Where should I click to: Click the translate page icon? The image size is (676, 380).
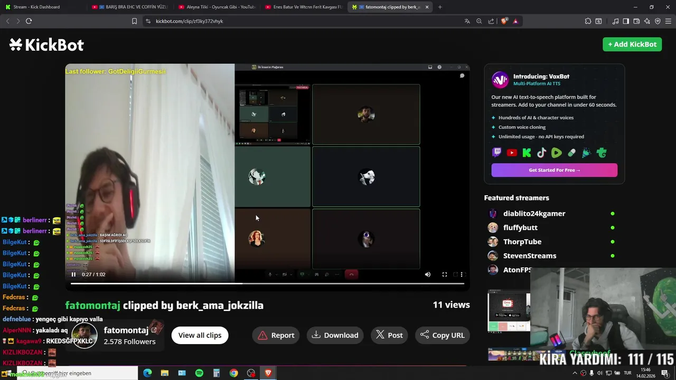tap(467, 21)
